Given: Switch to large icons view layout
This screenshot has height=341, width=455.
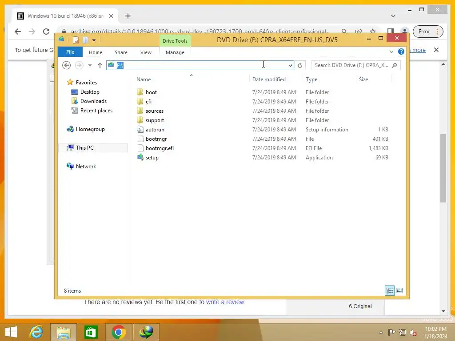Looking at the screenshot, I should pyautogui.click(x=399, y=290).
